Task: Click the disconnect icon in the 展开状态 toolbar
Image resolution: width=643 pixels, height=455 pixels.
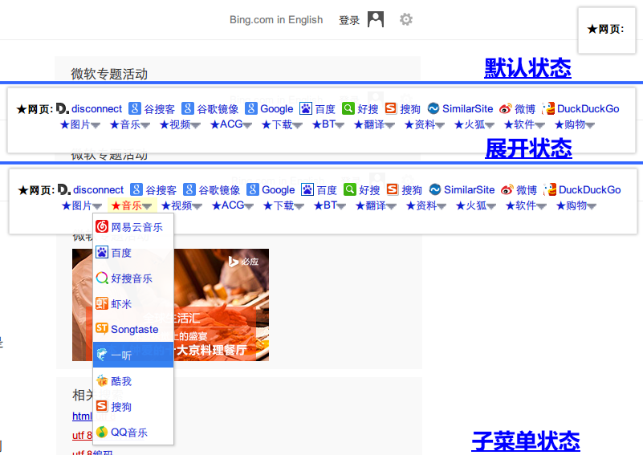Action: pyautogui.click(x=63, y=108)
